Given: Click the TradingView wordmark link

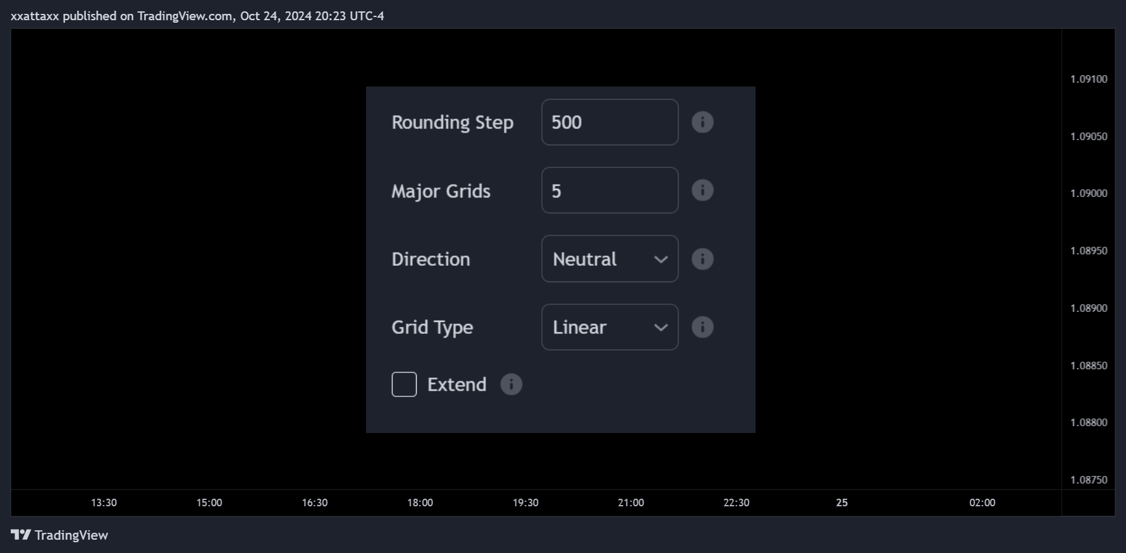Looking at the screenshot, I should [x=71, y=535].
